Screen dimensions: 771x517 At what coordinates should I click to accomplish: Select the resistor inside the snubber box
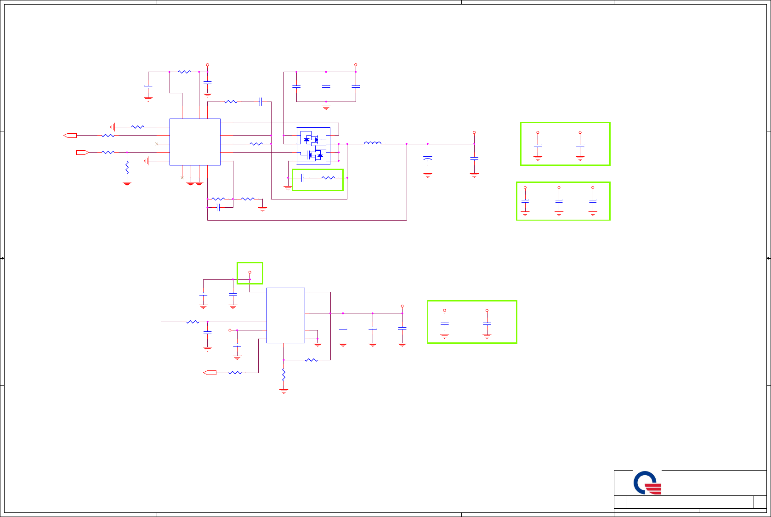[x=329, y=178]
